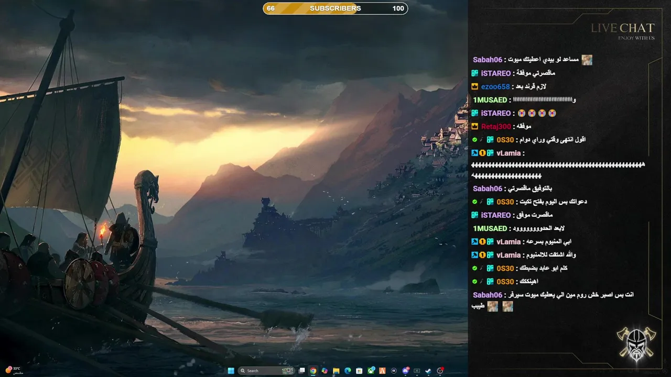Click the vLamia message with long character spam

(x=559, y=165)
